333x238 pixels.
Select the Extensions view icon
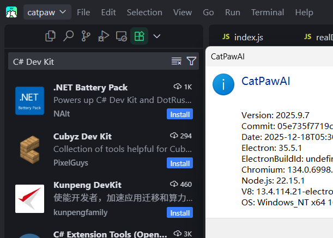pos(139,36)
